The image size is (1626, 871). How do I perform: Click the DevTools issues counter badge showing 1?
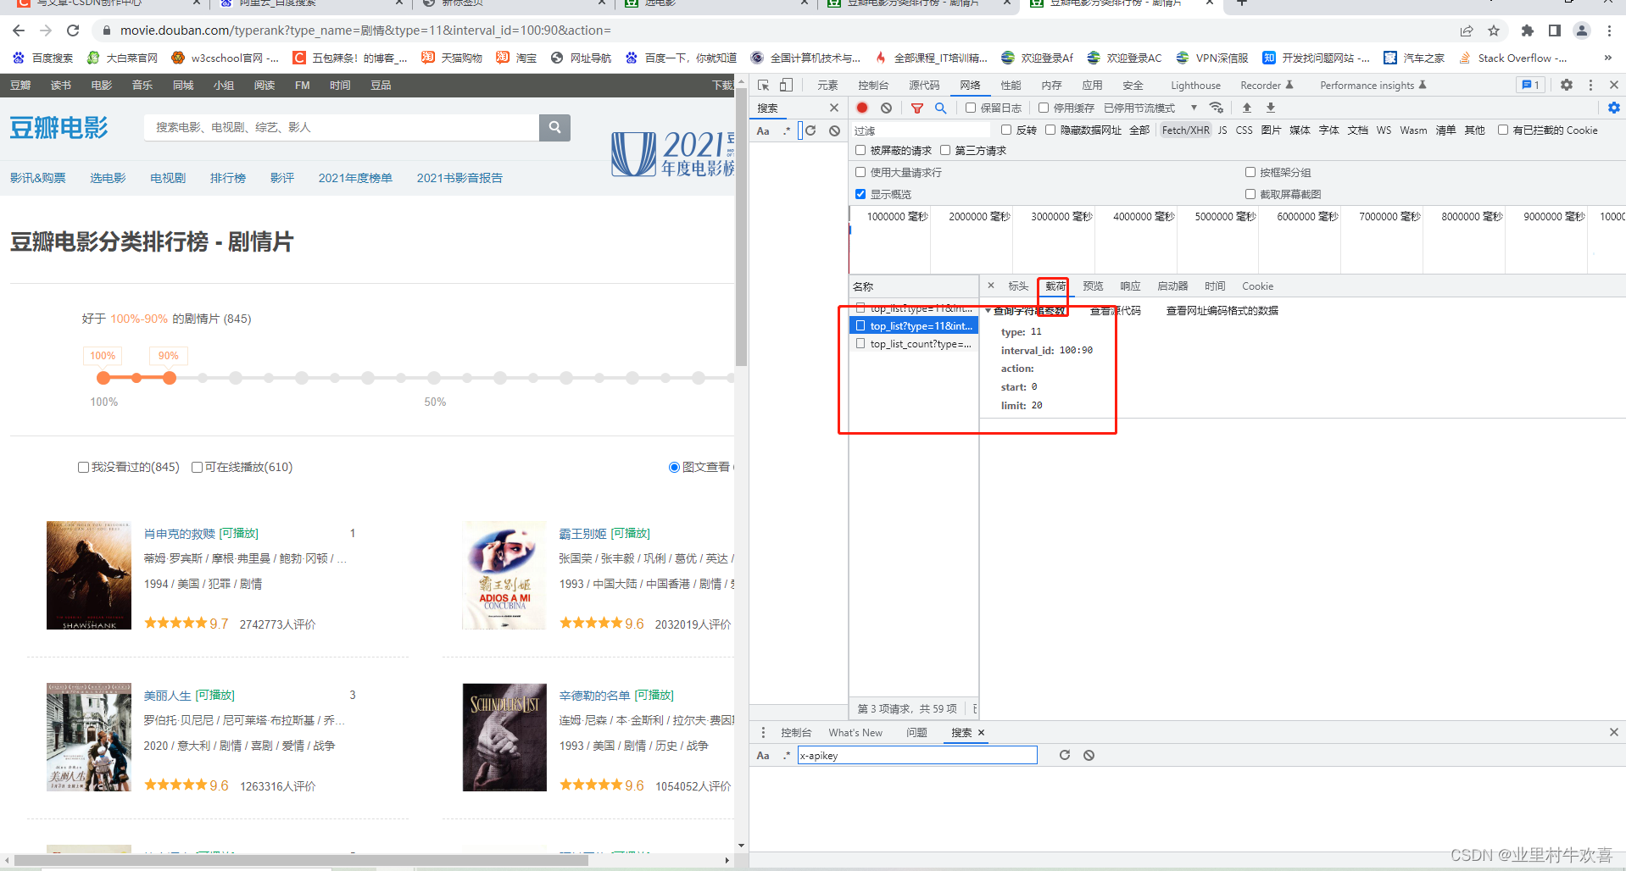[x=1530, y=85]
